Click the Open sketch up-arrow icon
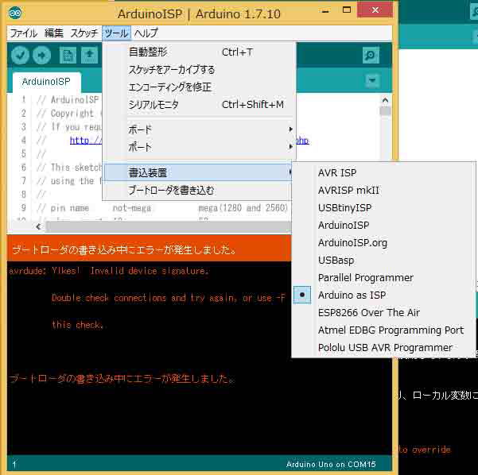478x475 pixels. point(89,56)
